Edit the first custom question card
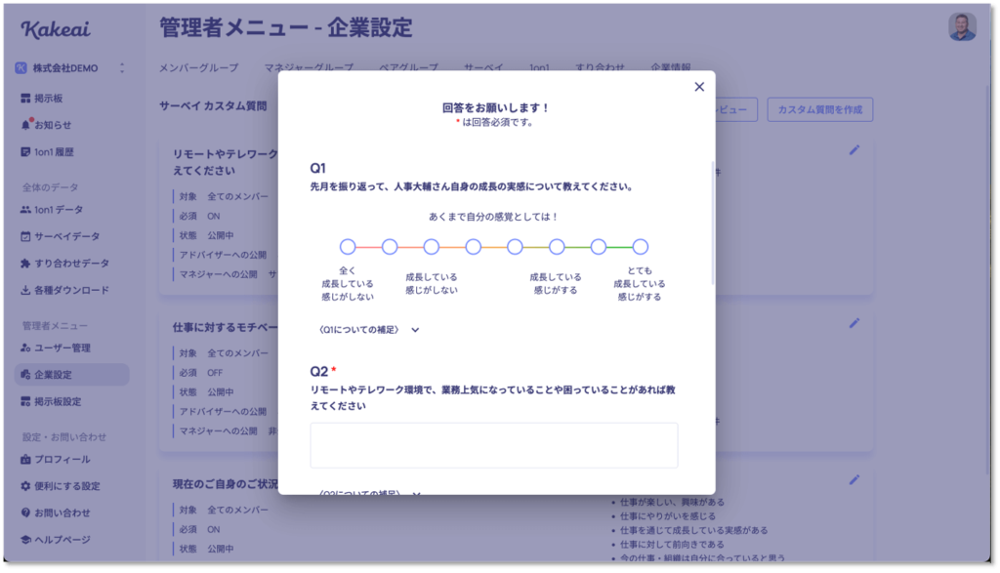The height and width of the screenshot is (573, 1000). click(x=854, y=149)
